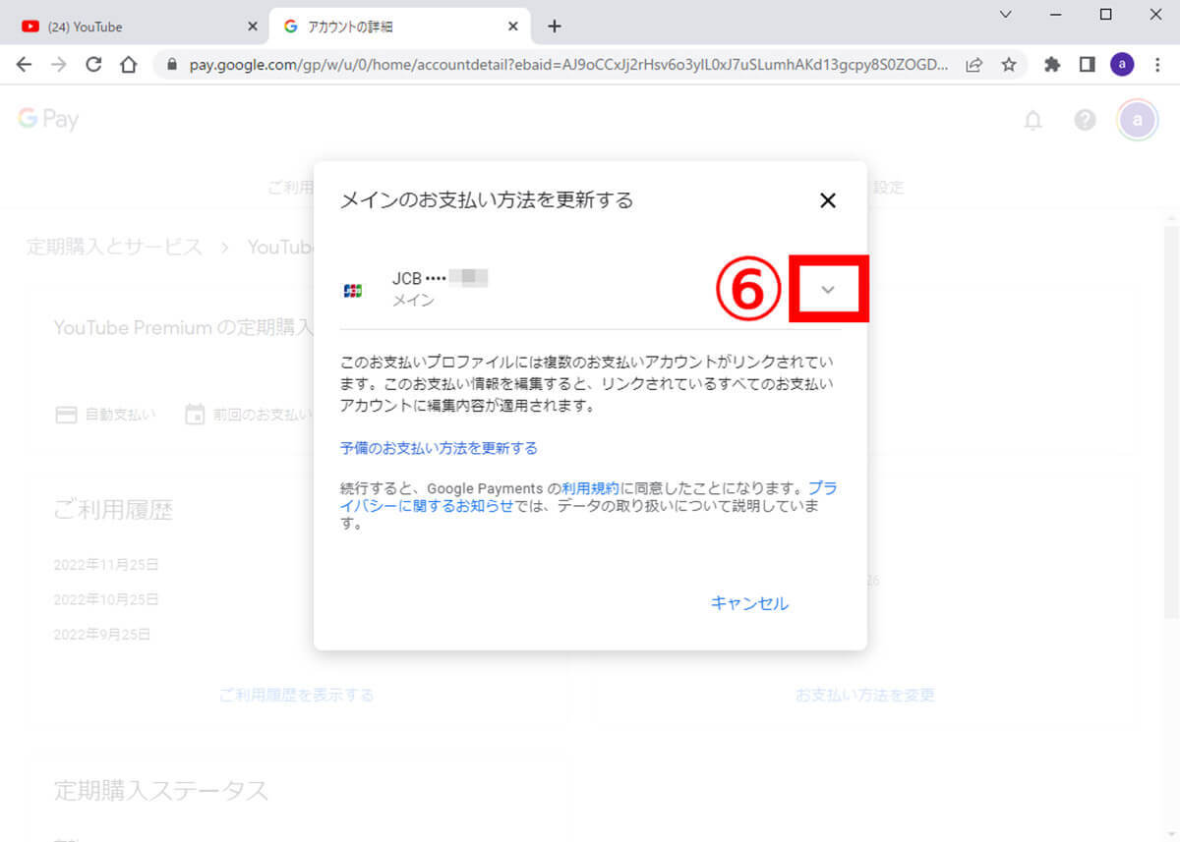Open tab search chevron in title bar
Viewport: 1180px width, 842px height.
1005,14
